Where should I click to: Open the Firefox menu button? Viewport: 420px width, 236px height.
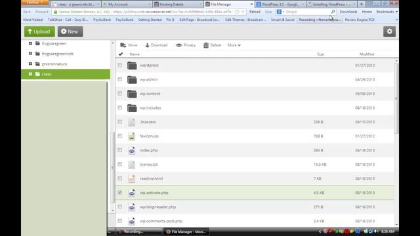[35, 3]
